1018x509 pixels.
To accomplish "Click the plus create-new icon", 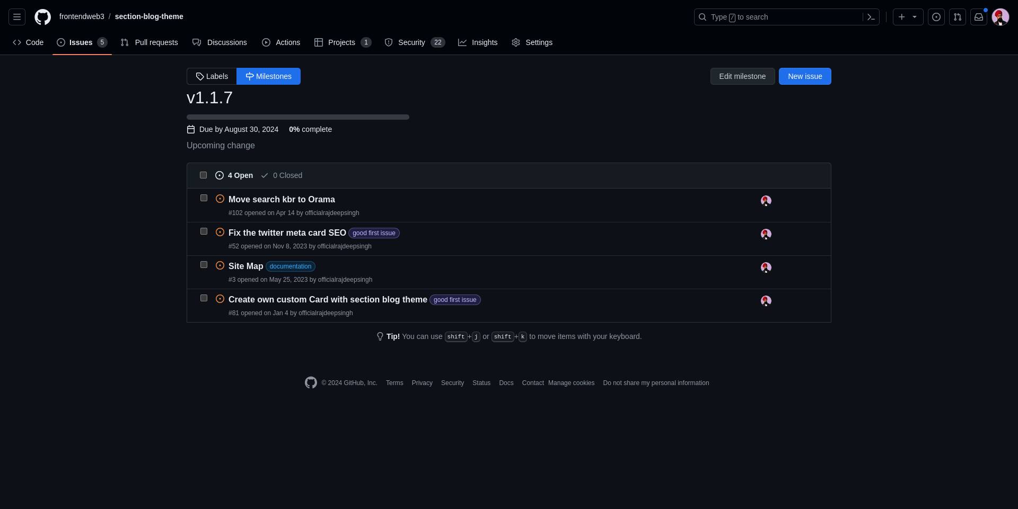I will pyautogui.click(x=901, y=17).
